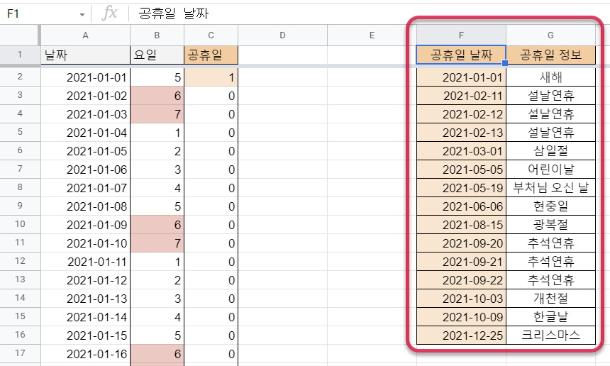This screenshot has height=366, width=610.
Task: Select the column A header
Action: [x=85, y=35]
